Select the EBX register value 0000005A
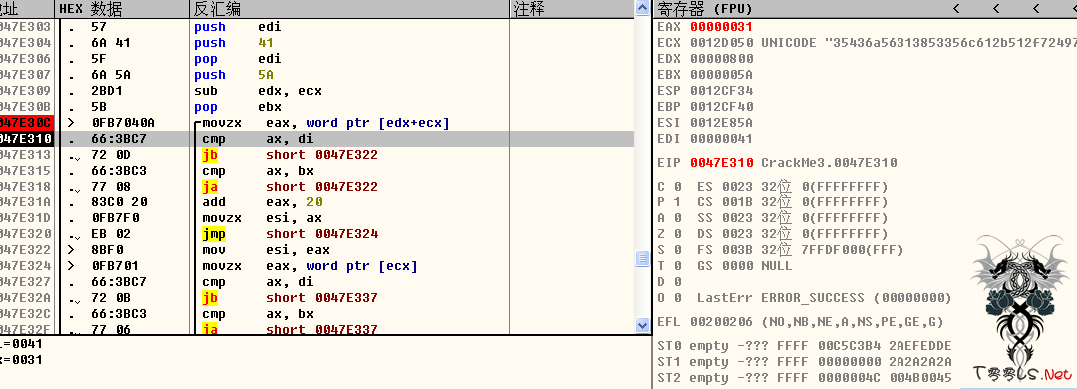The height and width of the screenshot is (389, 1077). pos(721,74)
